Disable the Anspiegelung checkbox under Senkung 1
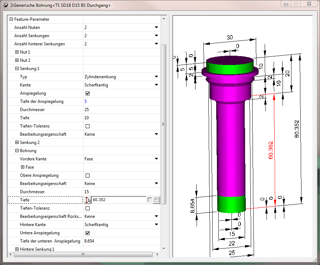 pos(88,93)
